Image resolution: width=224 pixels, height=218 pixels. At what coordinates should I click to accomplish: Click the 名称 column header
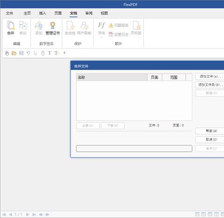click(x=112, y=77)
